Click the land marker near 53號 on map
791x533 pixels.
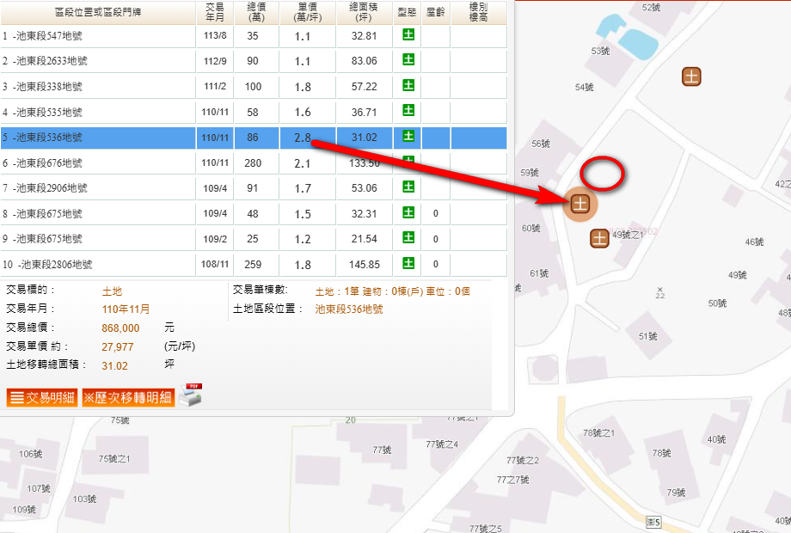692,76
